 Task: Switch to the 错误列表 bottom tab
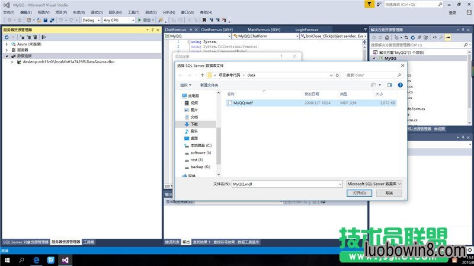[172, 242]
